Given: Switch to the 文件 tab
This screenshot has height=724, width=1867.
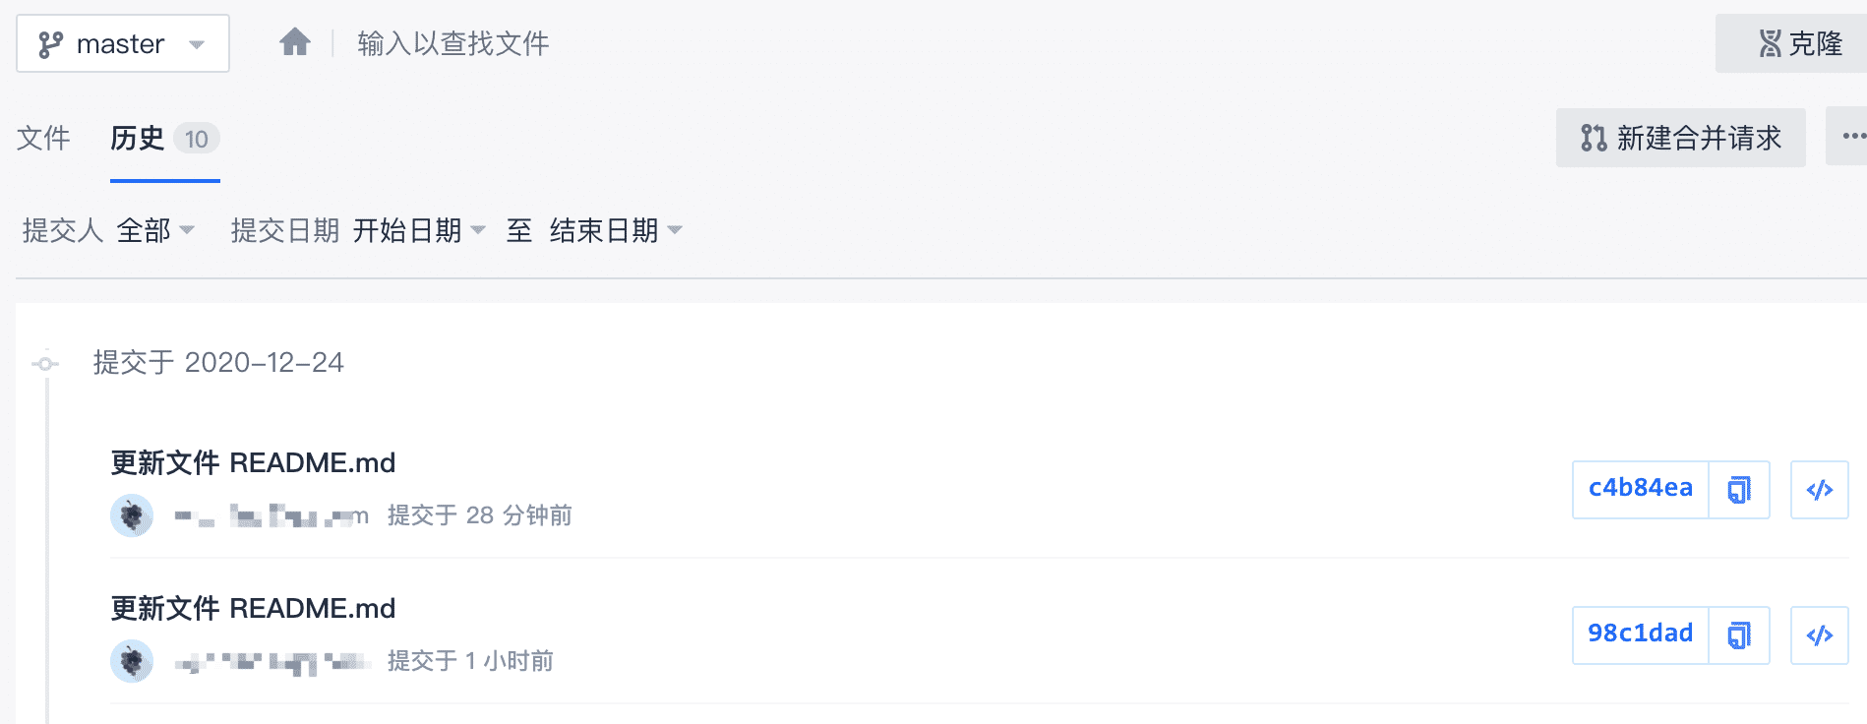Looking at the screenshot, I should [43, 138].
